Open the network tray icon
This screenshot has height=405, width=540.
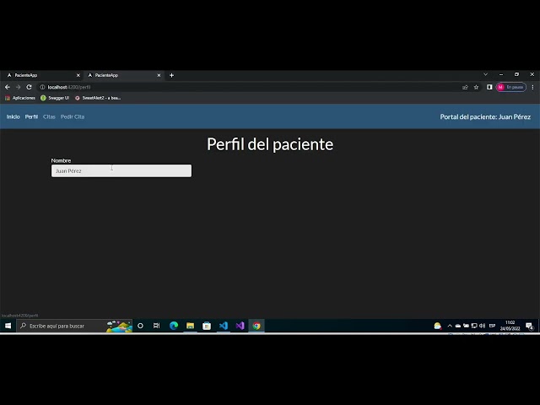tap(474, 326)
